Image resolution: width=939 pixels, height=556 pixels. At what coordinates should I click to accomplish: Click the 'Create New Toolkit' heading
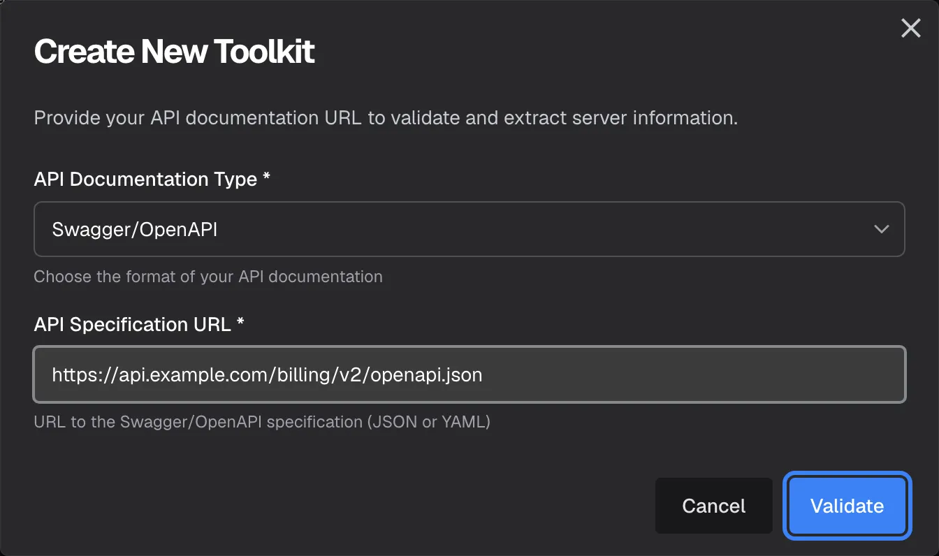tap(175, 52)
